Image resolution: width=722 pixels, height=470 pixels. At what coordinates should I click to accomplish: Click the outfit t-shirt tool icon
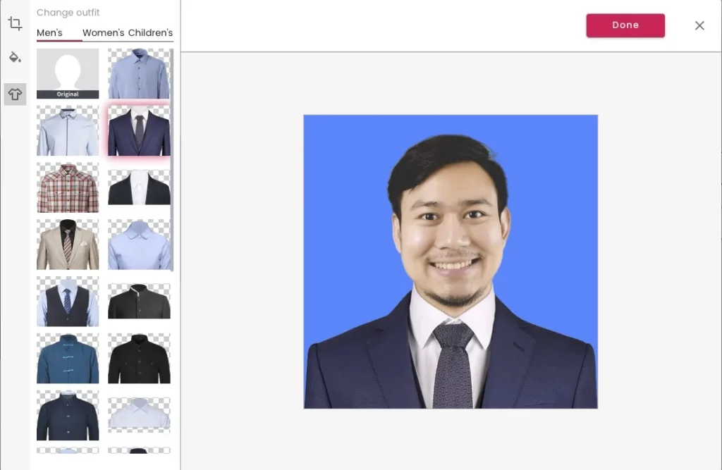[x=15, y=94]
